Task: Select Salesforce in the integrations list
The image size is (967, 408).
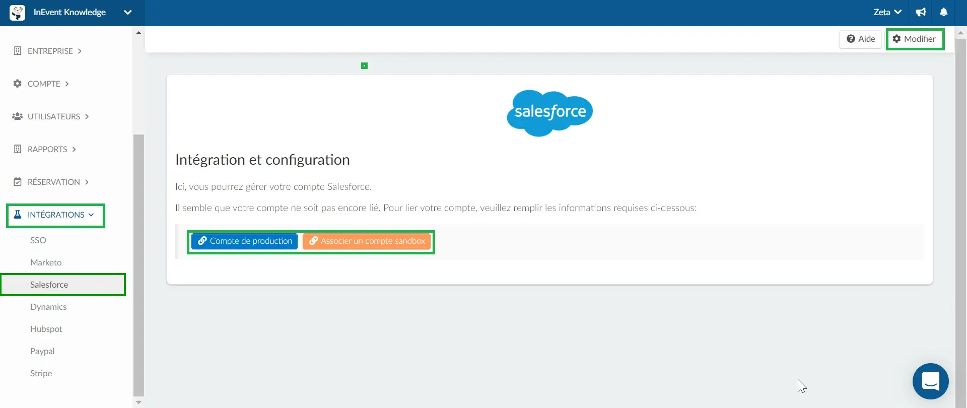Action: coord(63,285)
